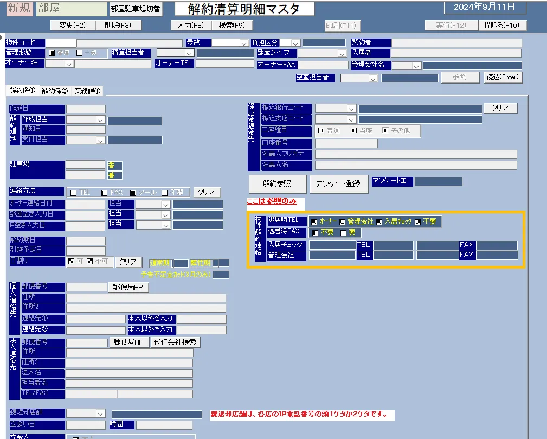The height and width of the screenshot is (439, 547).
Task: Open the 業務課① tab
Action: click(87, 91)
